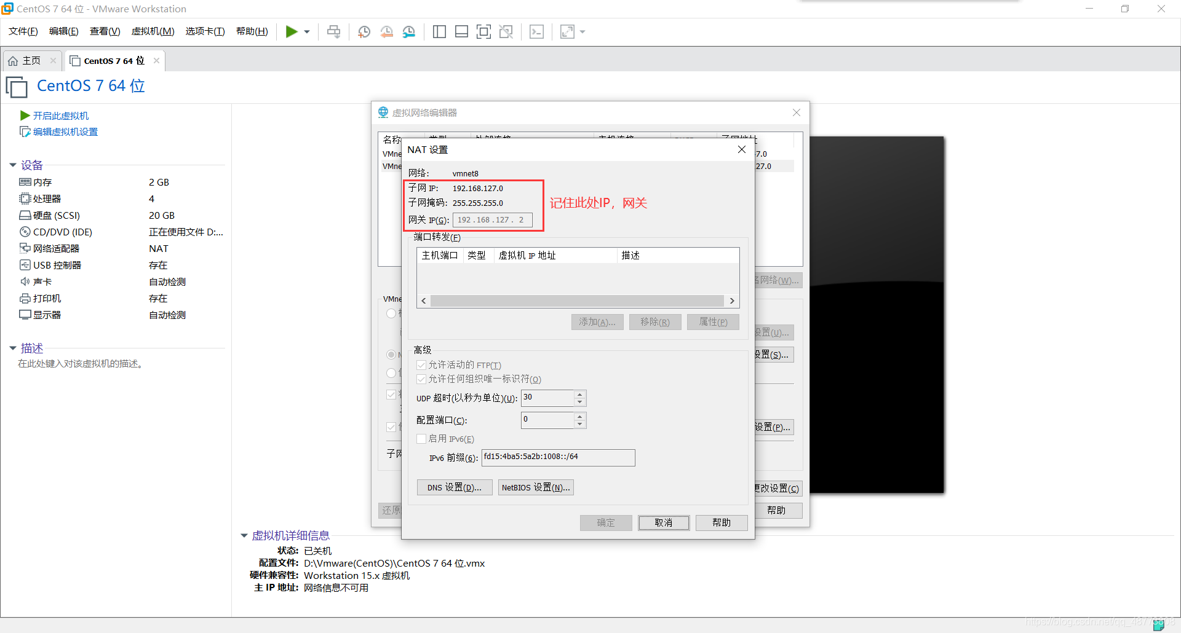Click the description text field placeholder
The image size is (1181, 633).
coord(81,364)
